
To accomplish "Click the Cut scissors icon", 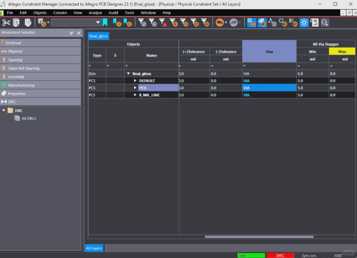I will pos(6,23).
